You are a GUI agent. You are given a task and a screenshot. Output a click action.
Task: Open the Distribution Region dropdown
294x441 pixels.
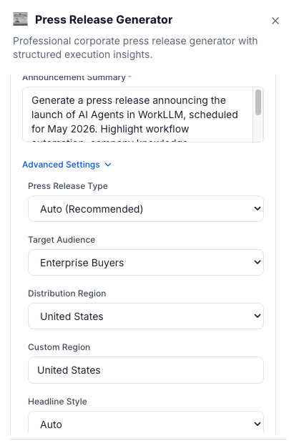[146, 316]
